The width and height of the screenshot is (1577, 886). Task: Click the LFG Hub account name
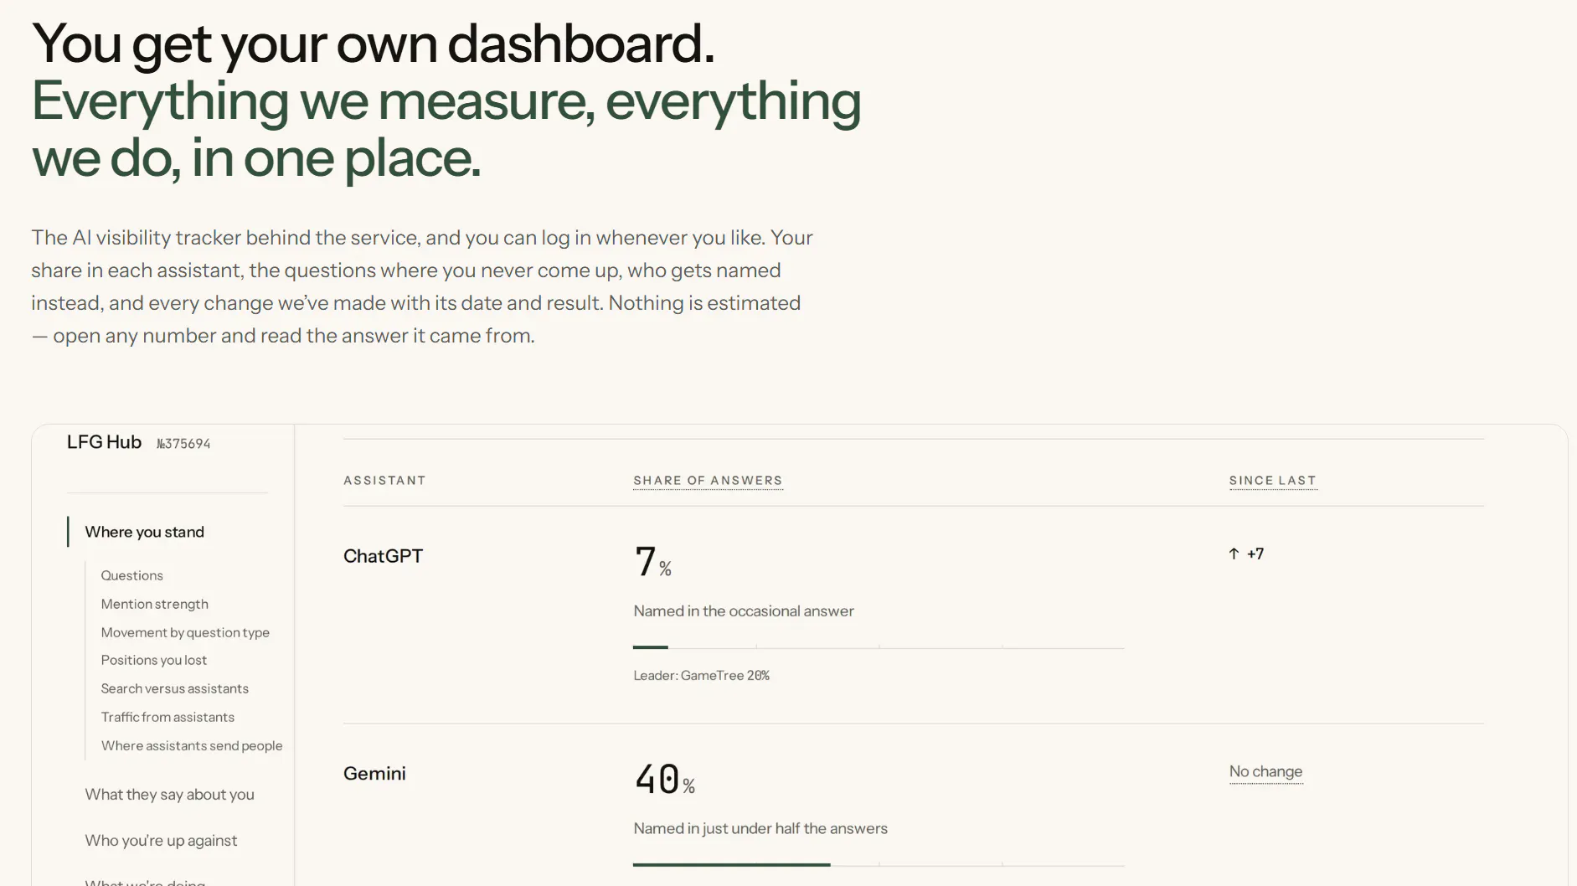(x=104, y=442)
